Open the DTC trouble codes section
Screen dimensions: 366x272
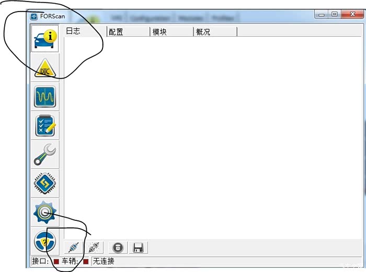coord(45,68)
